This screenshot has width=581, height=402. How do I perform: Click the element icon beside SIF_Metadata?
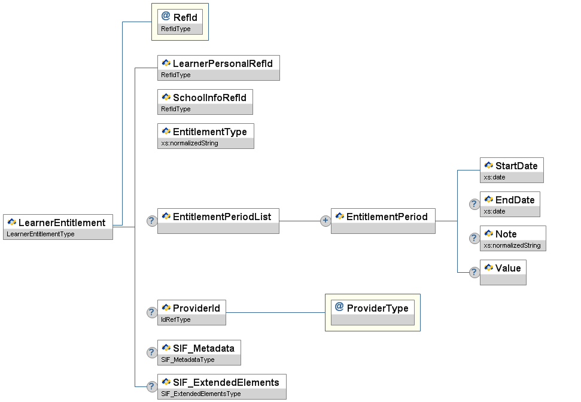click(166, 348)
